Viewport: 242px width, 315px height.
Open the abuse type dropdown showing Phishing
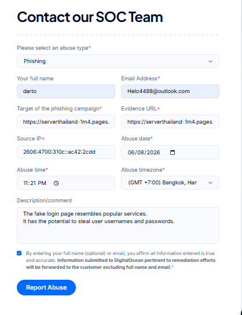[118, 61]
